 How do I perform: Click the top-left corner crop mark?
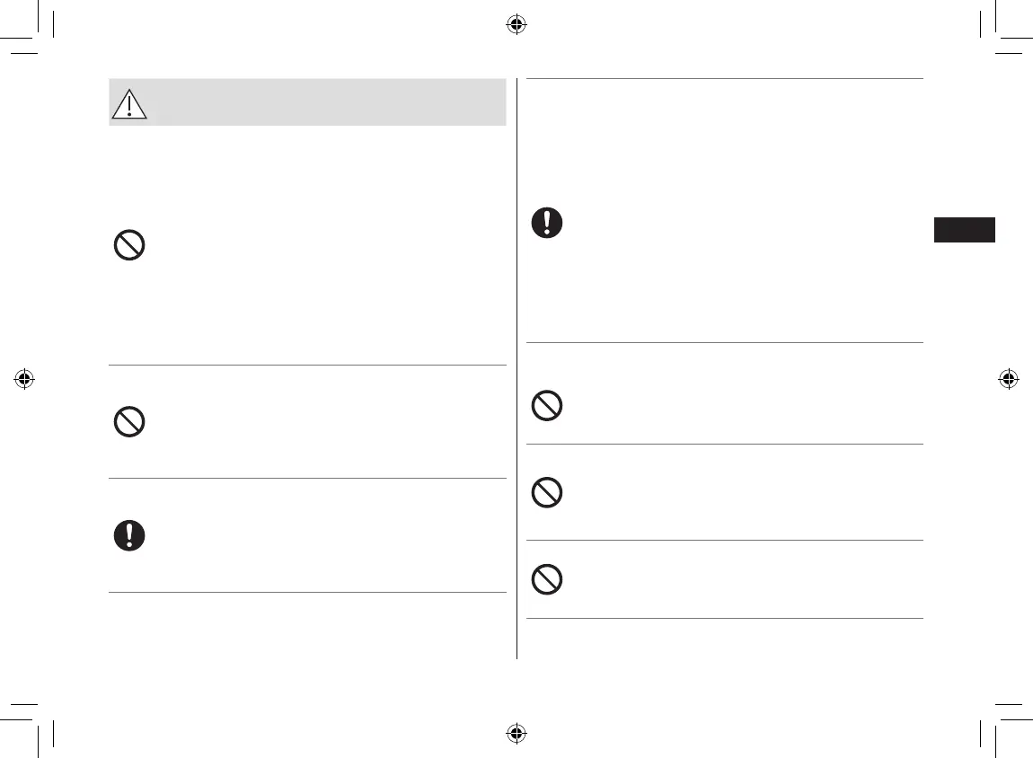[x=36, y=36]
